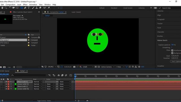Select the Rotation tool
This screenshot has width=181, height=102.
click(10, 8)
